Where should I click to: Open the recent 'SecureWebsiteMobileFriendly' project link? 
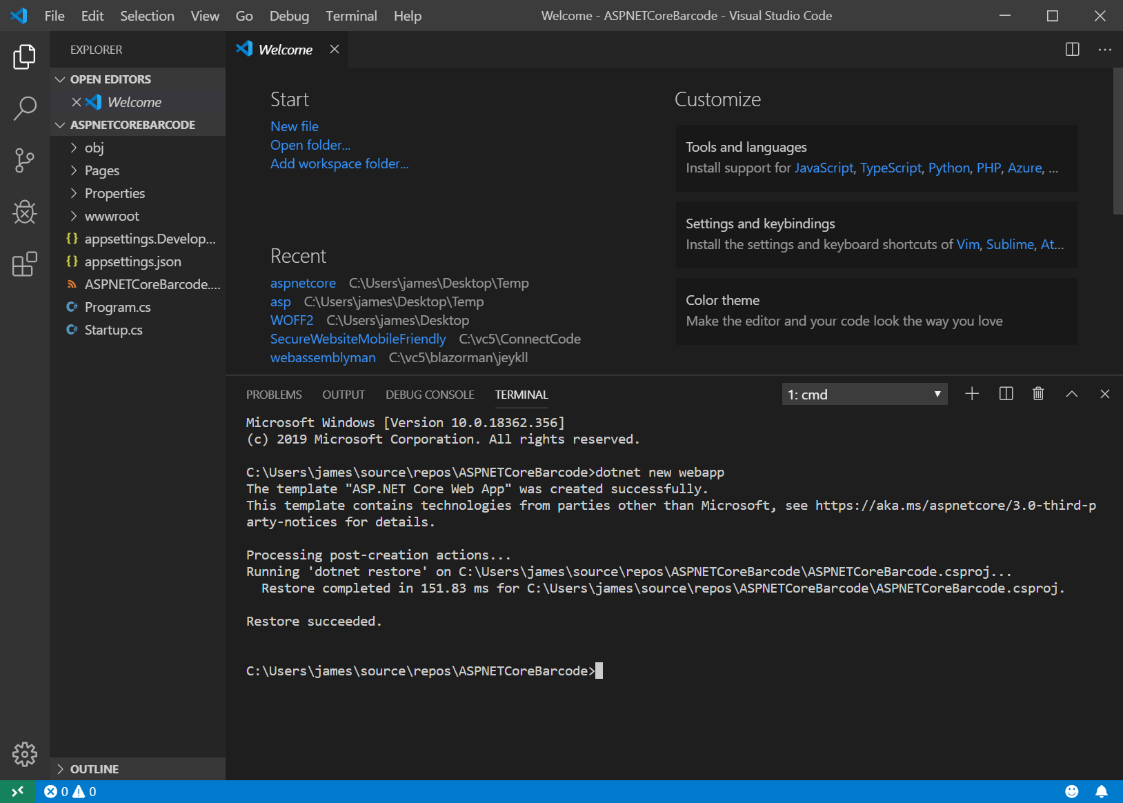tap(358, 339)
